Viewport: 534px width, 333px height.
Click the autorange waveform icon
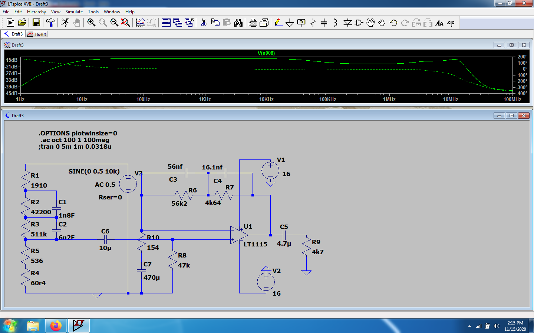point(140,23)
